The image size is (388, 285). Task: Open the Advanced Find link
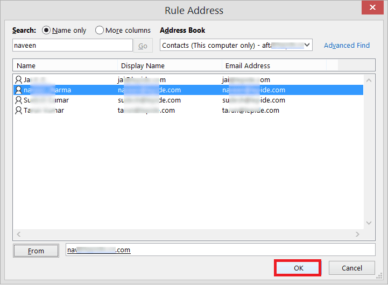coord(347,46)
